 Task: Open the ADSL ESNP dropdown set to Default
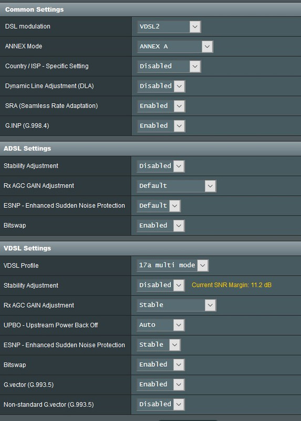point(159,206)
